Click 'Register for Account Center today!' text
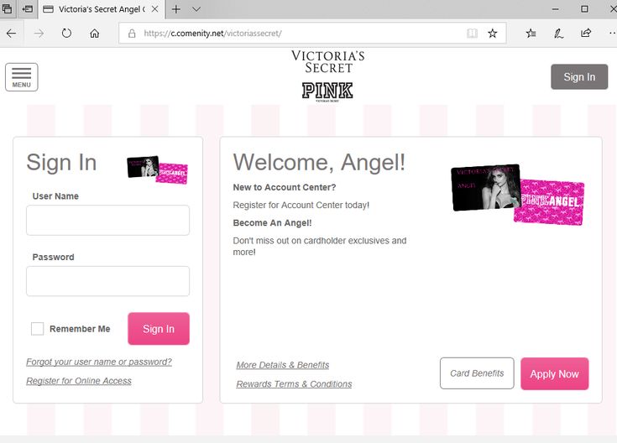This screenshot has width=617, height=443. tap(301, 205)
